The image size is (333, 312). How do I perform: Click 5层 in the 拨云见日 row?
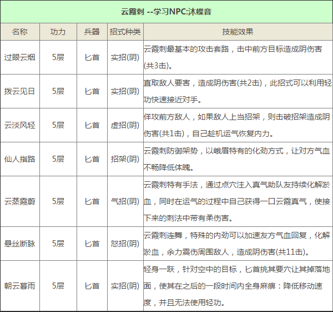tap(58, 91)
